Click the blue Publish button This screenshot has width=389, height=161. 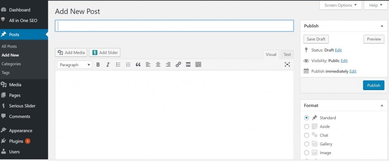click(x=373, y=85)
